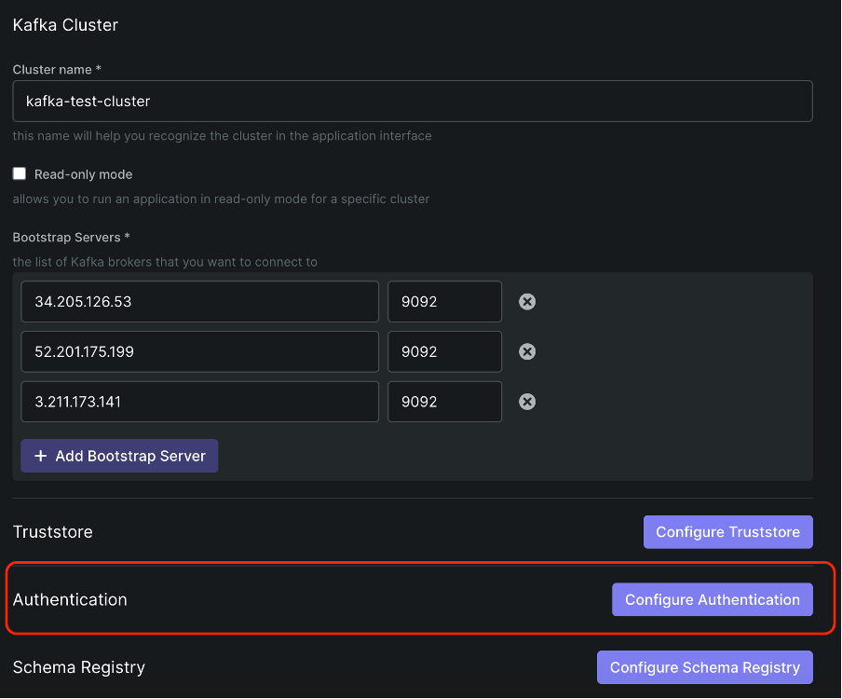Viewport: 842px width, 699px height.
Task: Edit host field containing 52.201.175.199
Action: point(199,351)
